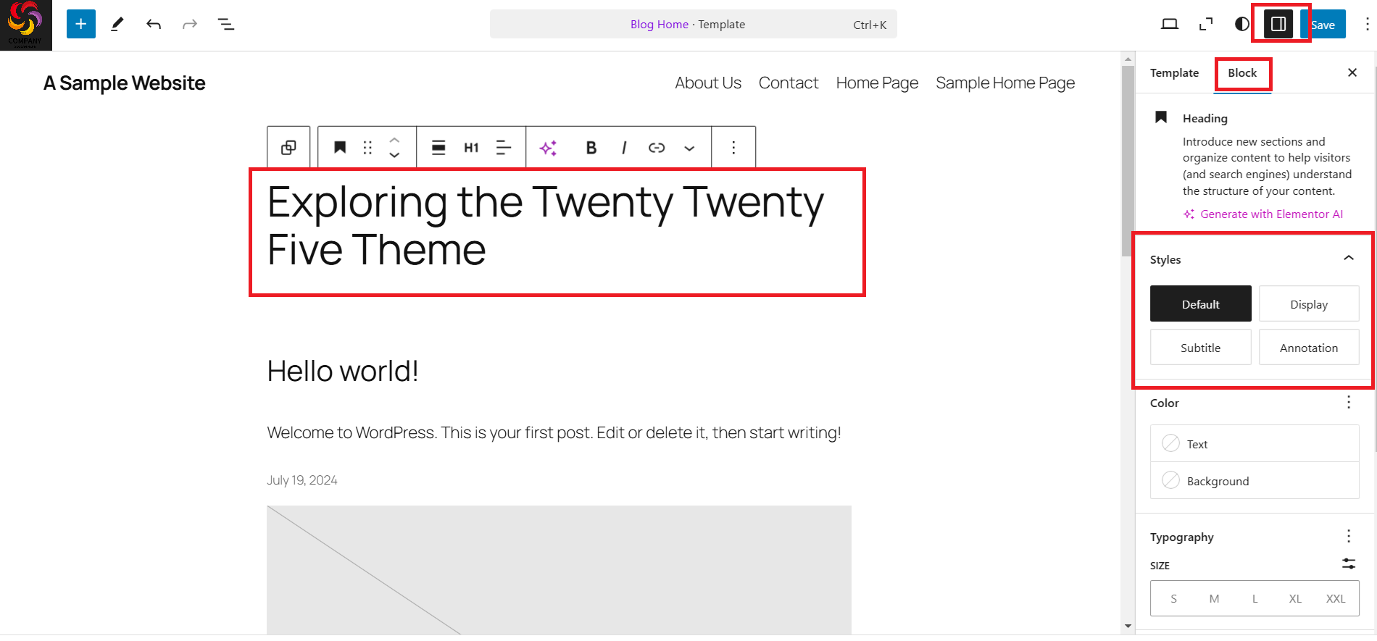Choose font size S
This screenshot has width=1377, height=641.
tap(1174, 599)
